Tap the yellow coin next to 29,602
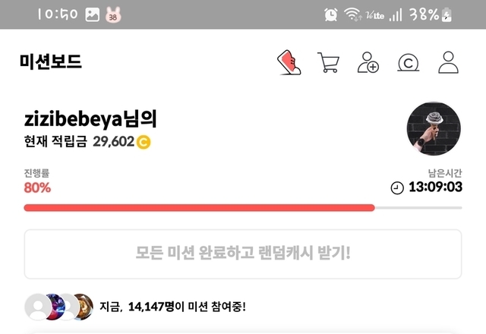This screenshot has height=334, width=486. pyautogui.click(x=144, y=142)
